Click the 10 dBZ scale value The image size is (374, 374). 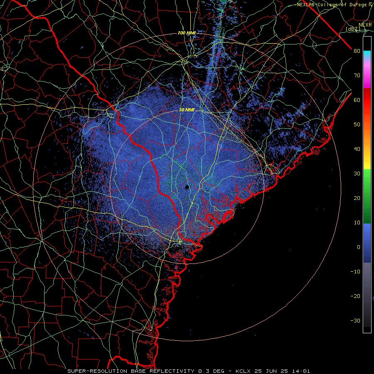357,223
